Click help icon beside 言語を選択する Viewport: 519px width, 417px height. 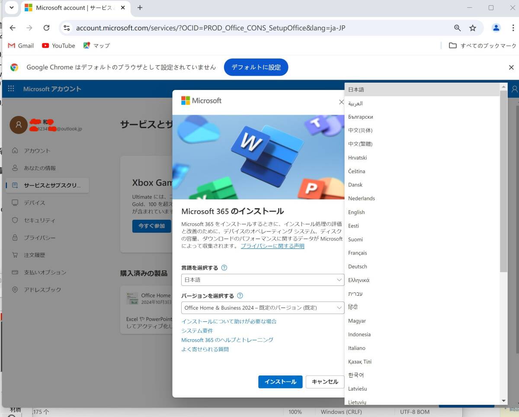pyautogui.click(x=224, y=268)
